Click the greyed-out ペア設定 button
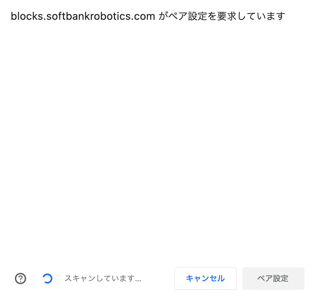Screen dimensions: 313x299 point(273,279)
